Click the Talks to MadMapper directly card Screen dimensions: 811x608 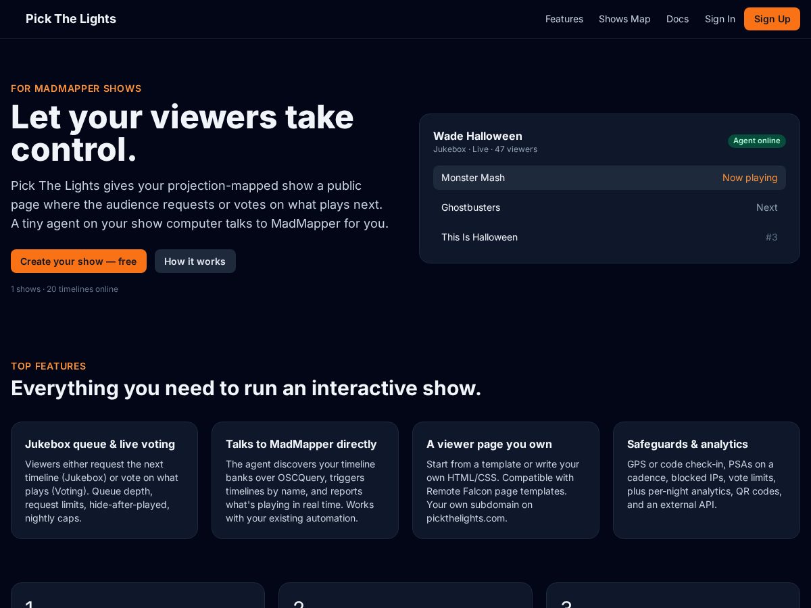point(305,480)
